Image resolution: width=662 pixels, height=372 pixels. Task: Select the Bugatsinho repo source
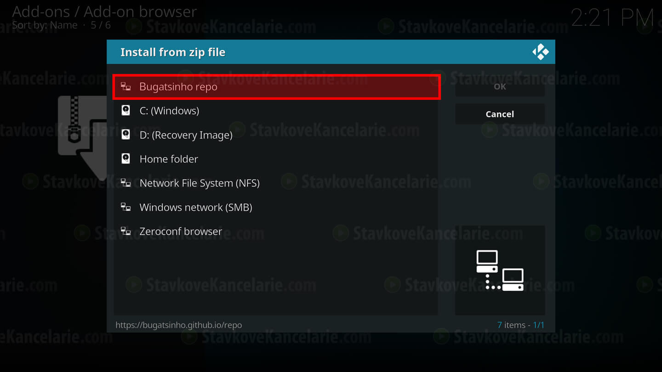[x=276, y=87]
